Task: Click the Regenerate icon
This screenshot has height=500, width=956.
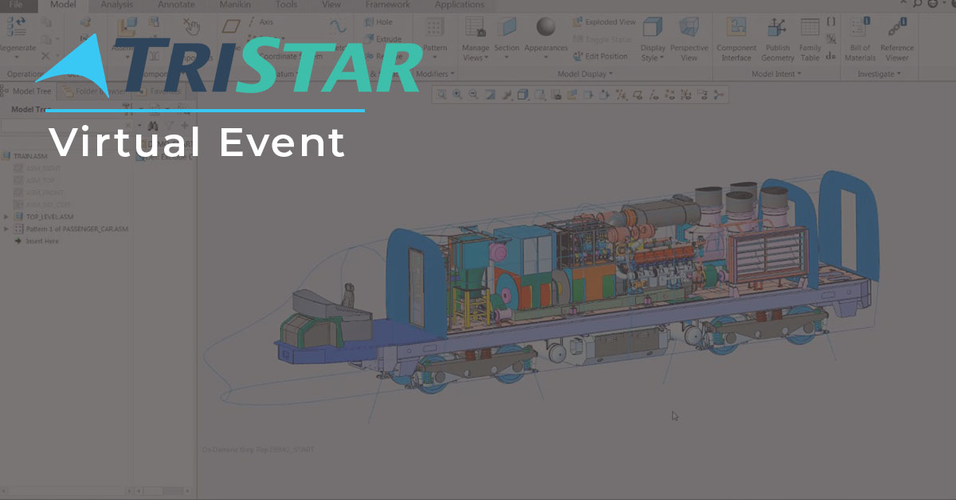Action: [18, 28]
